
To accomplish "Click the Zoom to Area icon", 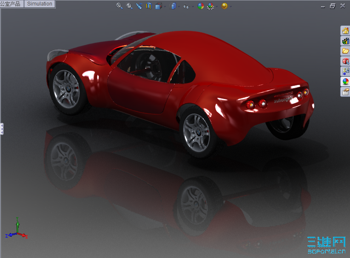I will [129, 6].
